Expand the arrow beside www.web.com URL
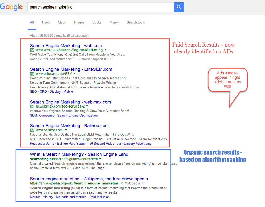The width and height of the screenshot is (265, 207). tap(105, 50)
